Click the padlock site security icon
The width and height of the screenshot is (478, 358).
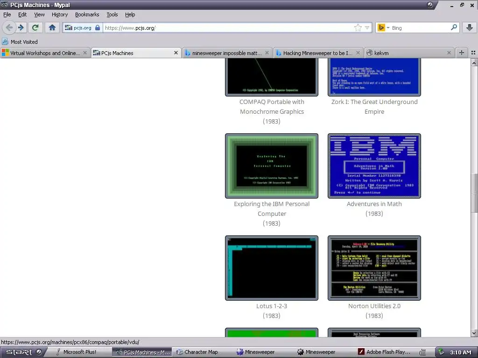point(98,28)
